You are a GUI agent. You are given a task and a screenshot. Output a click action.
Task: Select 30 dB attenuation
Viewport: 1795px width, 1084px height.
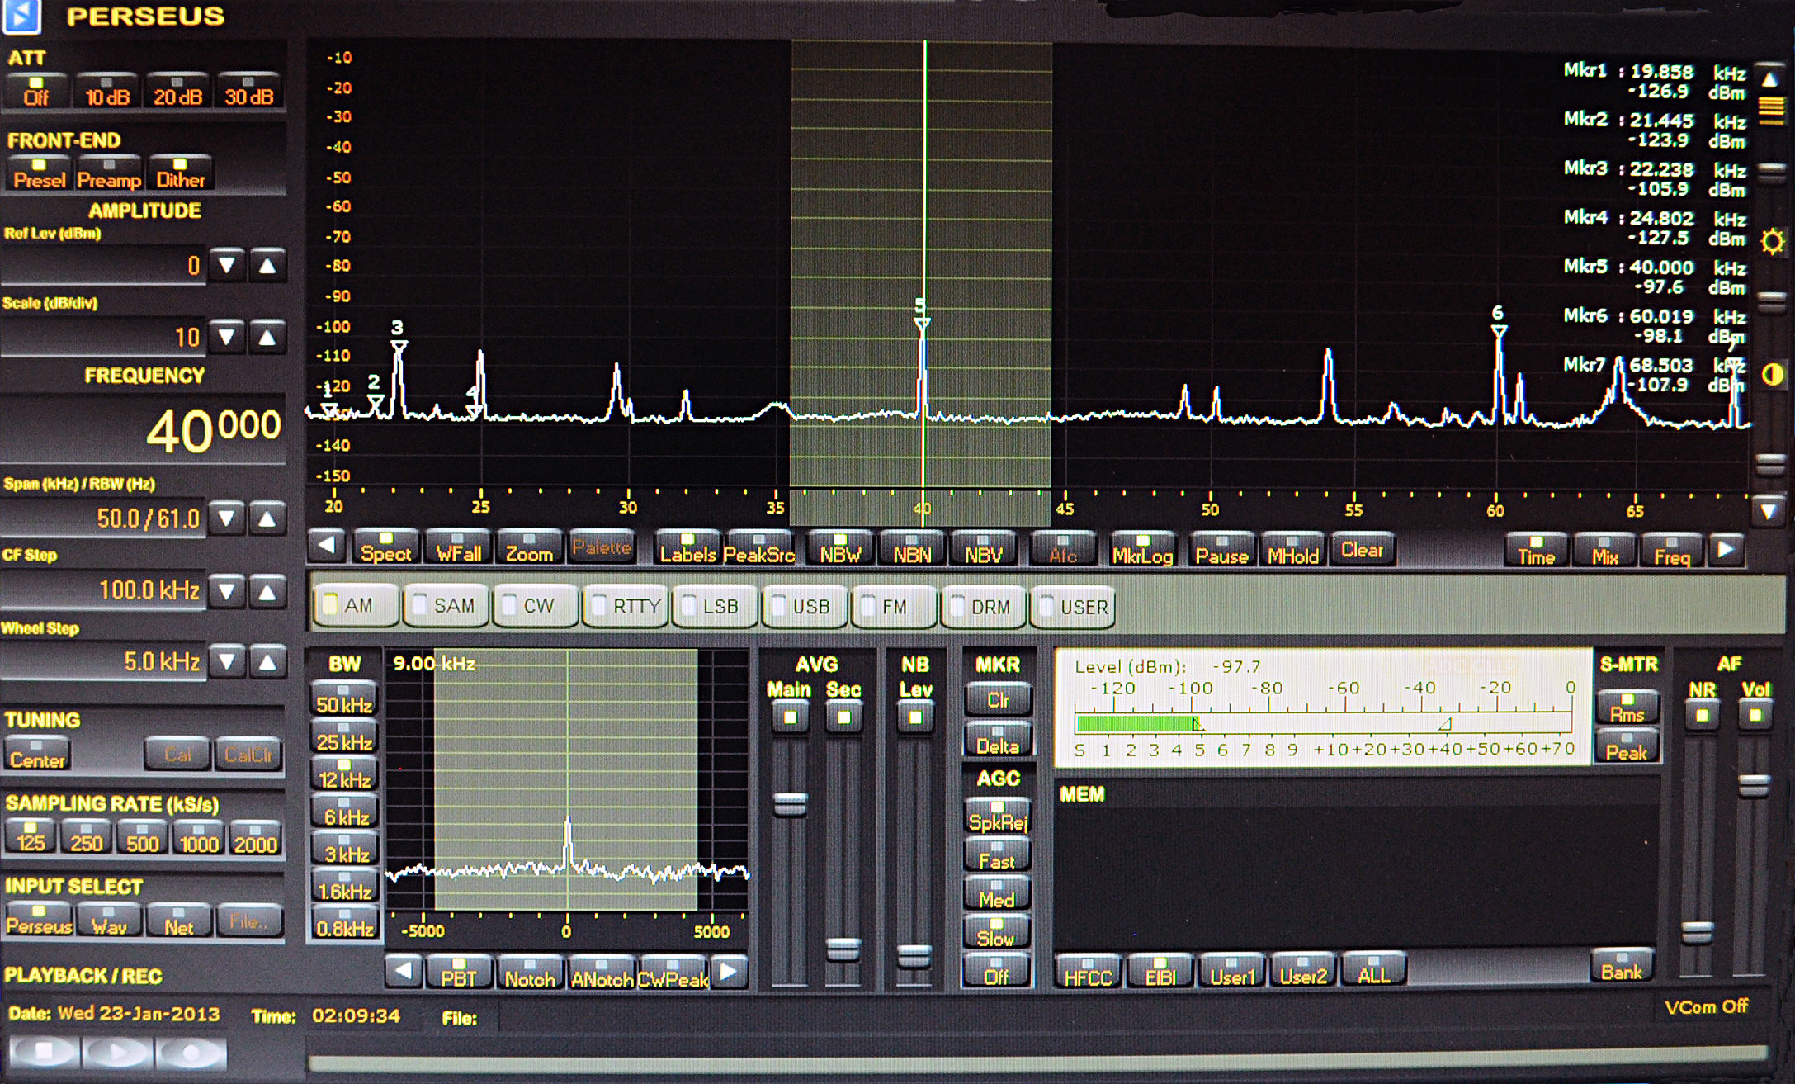248,92
